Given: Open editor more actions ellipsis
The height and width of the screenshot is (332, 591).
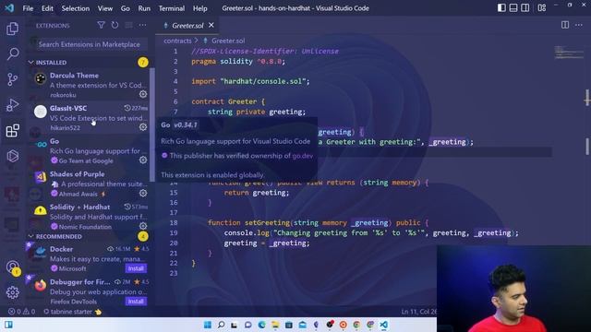Looking at the screenshot, I should pyautogui.click(x=579, y=25).
